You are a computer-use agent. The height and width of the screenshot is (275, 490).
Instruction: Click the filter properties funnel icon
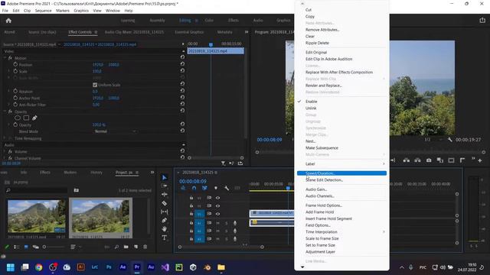coord(223,163)
